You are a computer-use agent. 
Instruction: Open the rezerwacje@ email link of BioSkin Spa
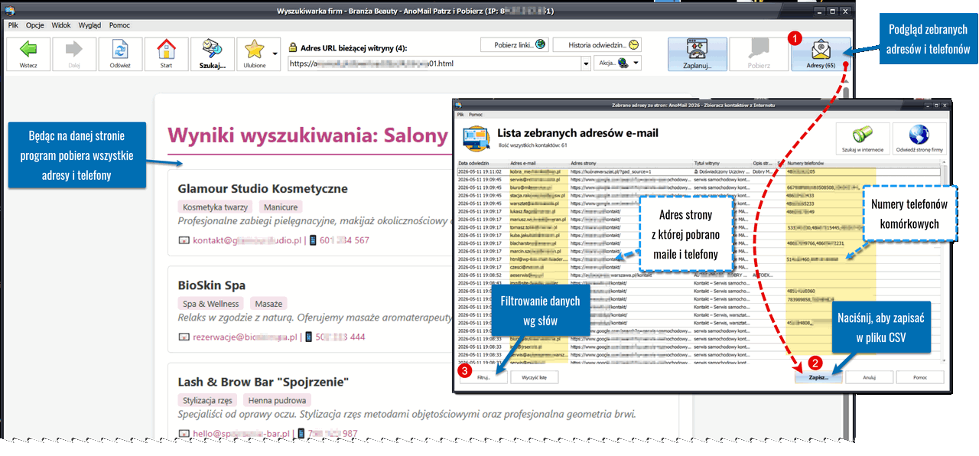[x=244, y=337]
